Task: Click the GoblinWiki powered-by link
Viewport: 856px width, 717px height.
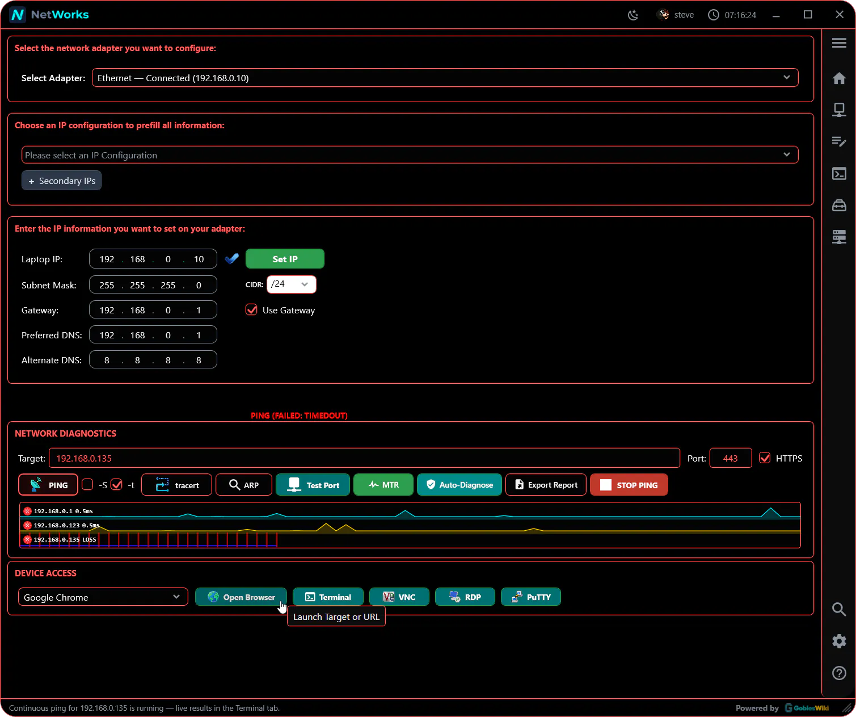Action: pos(807,708)
